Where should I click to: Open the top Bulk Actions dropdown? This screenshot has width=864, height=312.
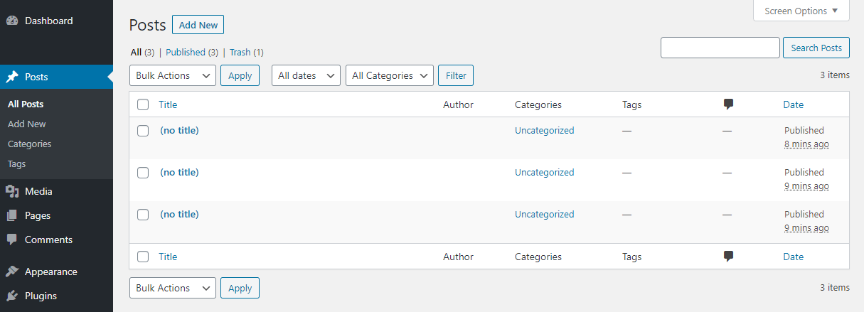[x=173, y=75]
